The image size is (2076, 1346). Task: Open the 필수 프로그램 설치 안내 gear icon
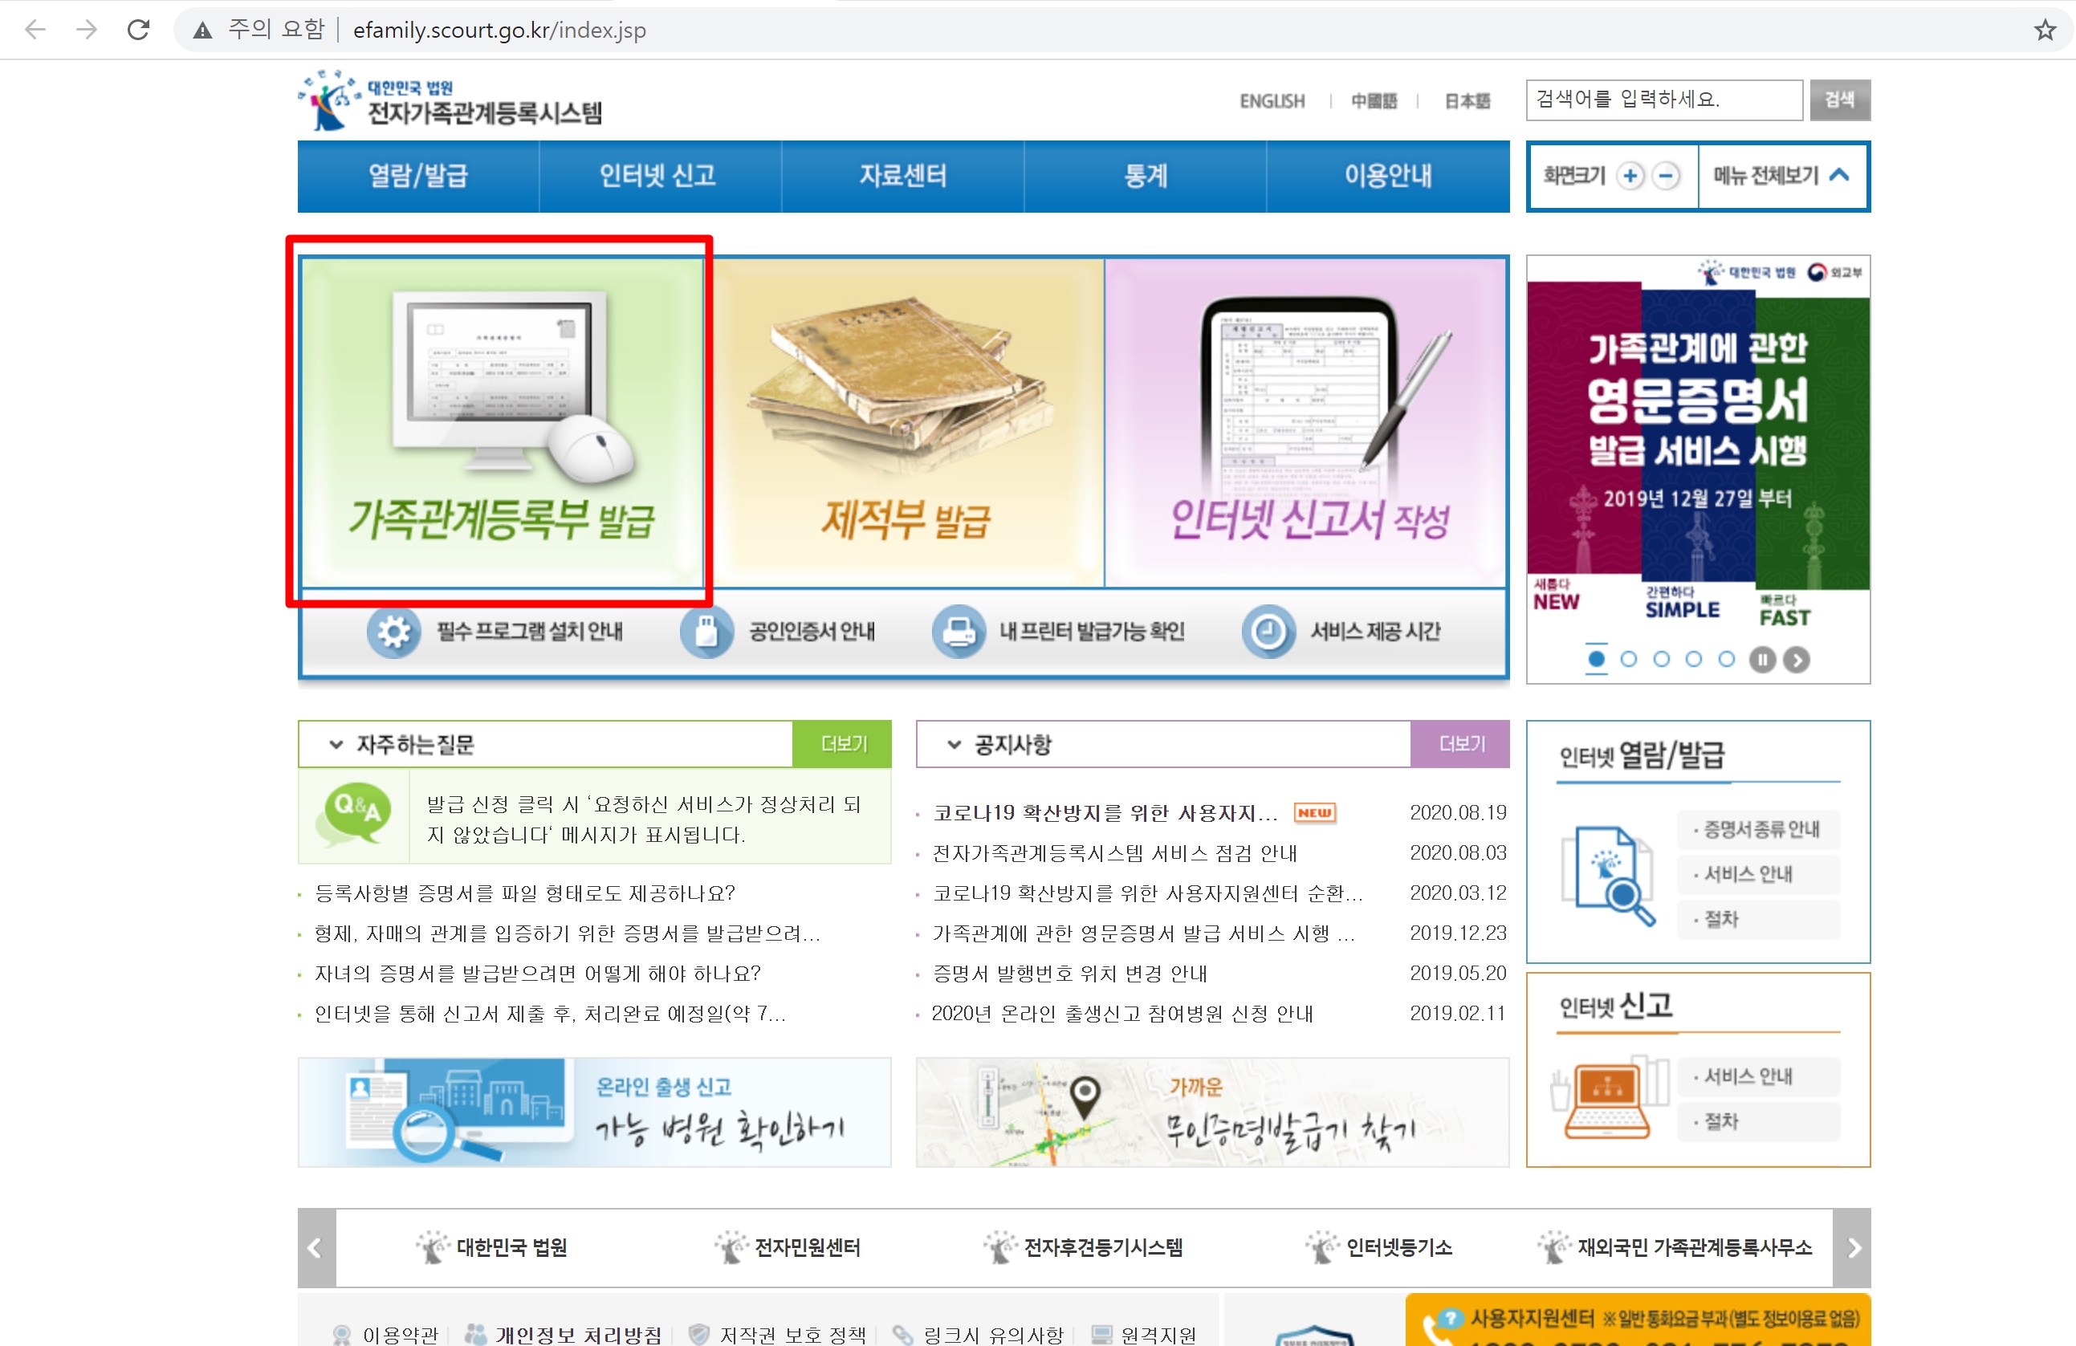tap(393, 632)
